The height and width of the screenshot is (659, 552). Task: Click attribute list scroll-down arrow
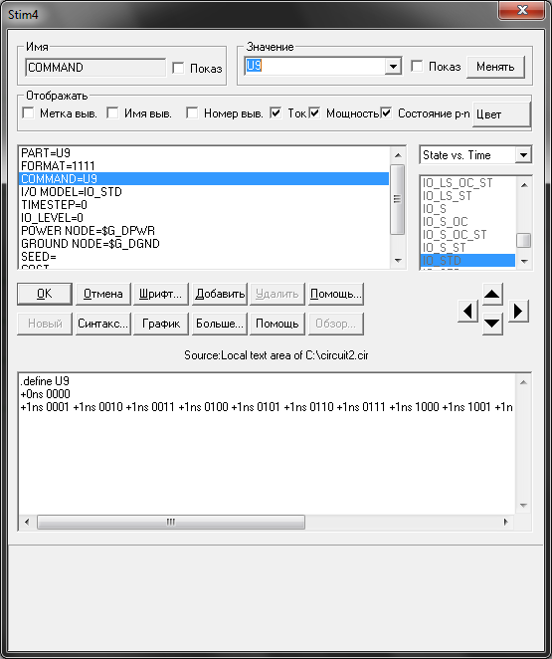pyautogui.click(x=398, y=261)
